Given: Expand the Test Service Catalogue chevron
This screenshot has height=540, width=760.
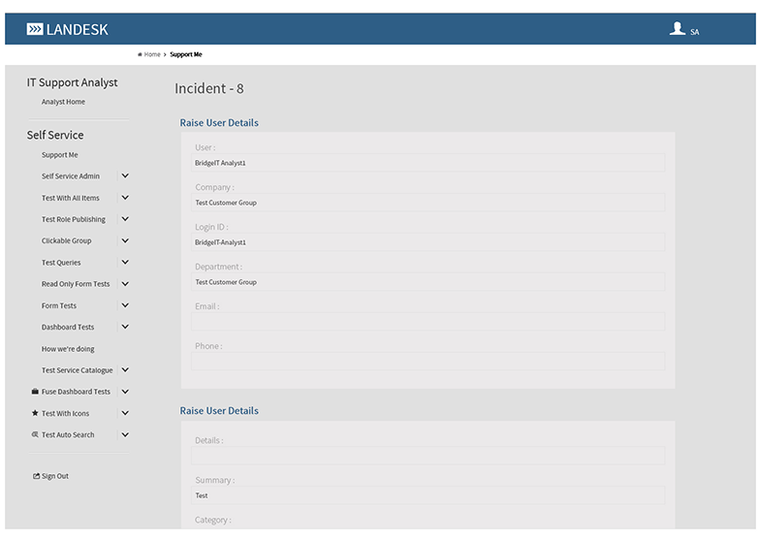Looking at the screenshot, I should click(125, 370).
